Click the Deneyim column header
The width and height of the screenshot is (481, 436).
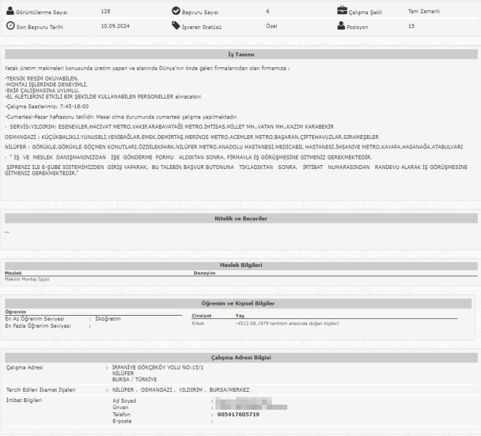(x=204, y=273)
